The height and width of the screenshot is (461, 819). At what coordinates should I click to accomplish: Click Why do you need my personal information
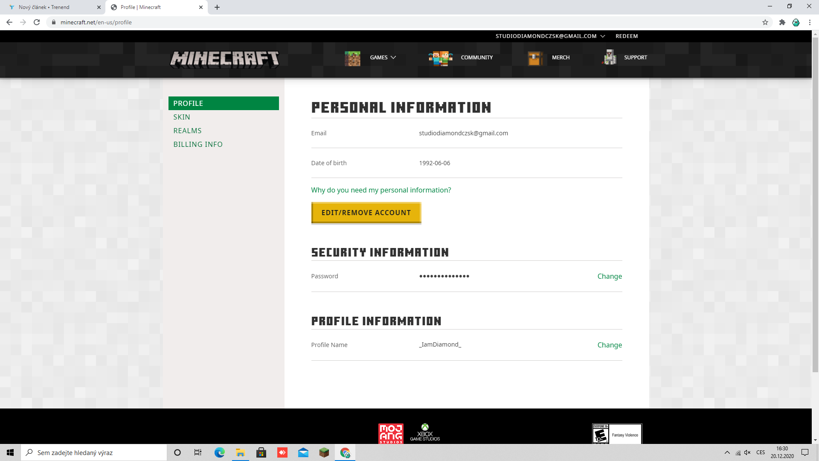[381, 190]
